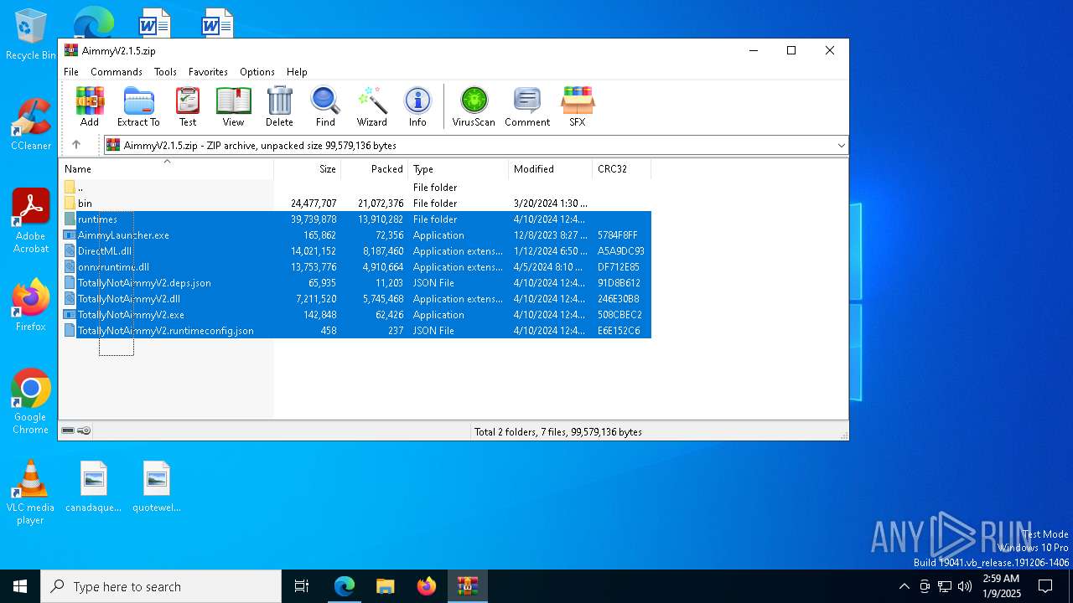Click the '..' parent folder row

(x=355, y=188)
